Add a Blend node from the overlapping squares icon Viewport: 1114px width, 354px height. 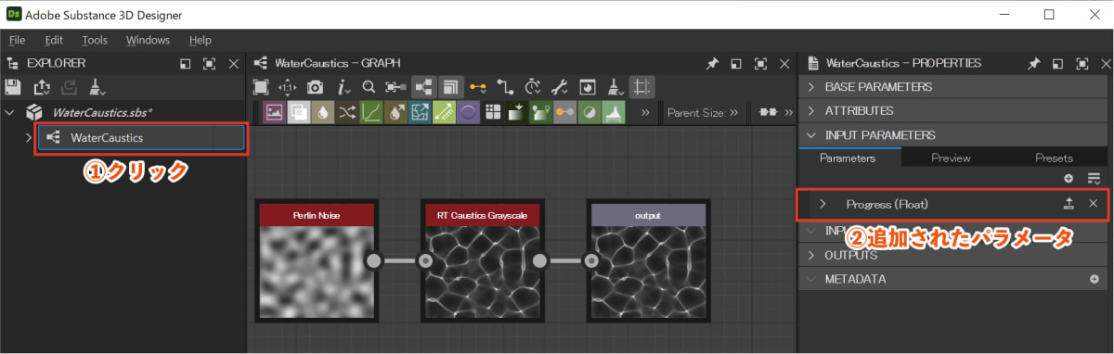(298, 113)
